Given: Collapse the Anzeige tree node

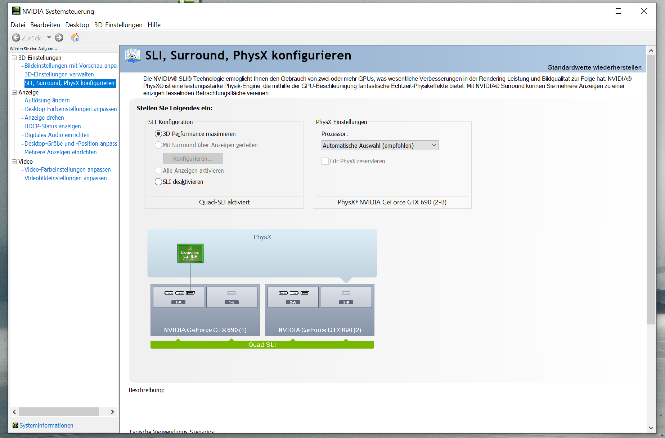Looking at the screenshot, I should point(14,92).
